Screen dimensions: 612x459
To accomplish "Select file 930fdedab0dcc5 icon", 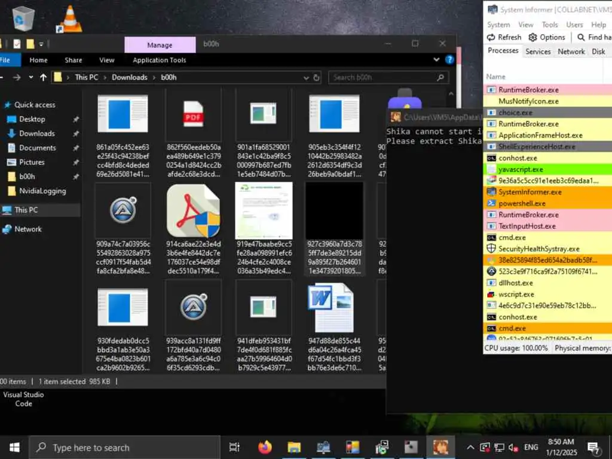I will 123,308.
